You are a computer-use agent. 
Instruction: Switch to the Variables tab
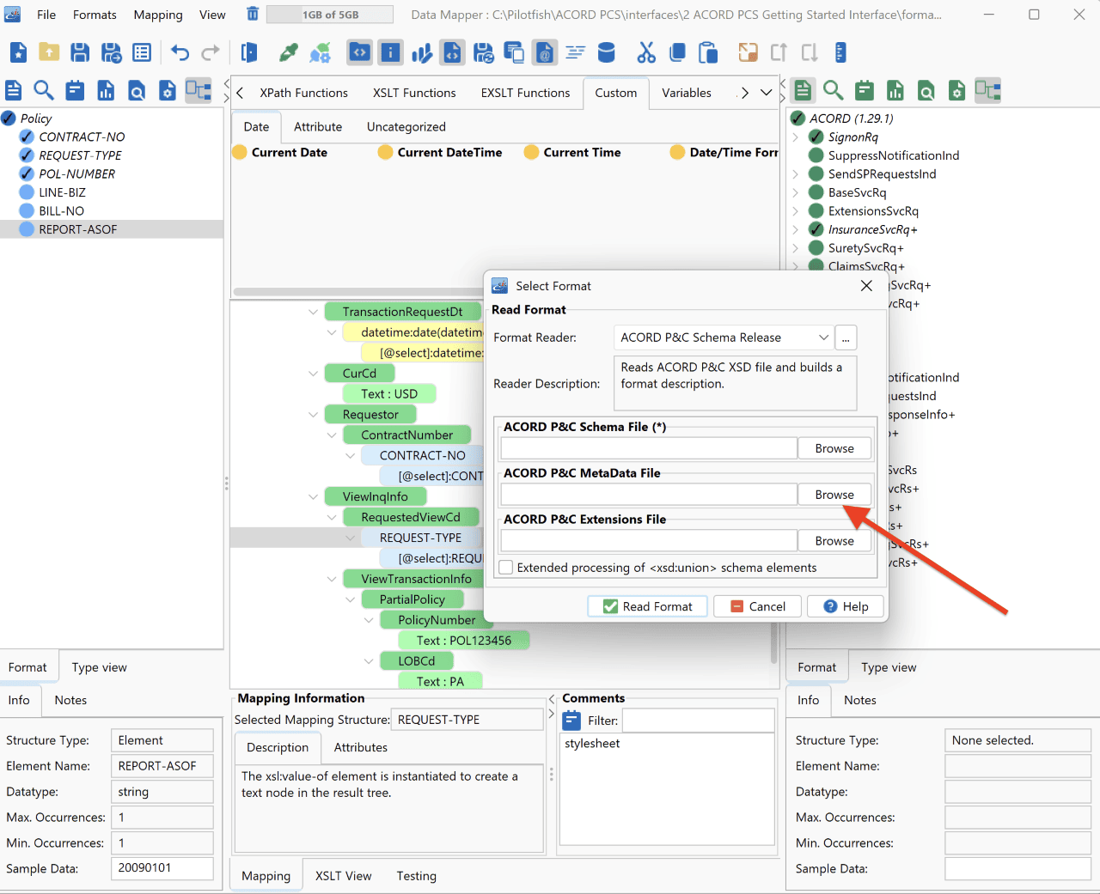(x=687, y=93)
